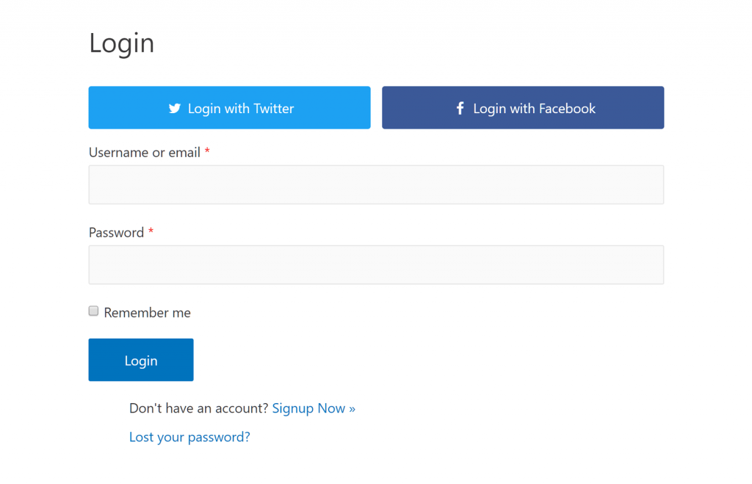Toggle the Remember me checkbox

pyautogui.click(x=93, y=311)
